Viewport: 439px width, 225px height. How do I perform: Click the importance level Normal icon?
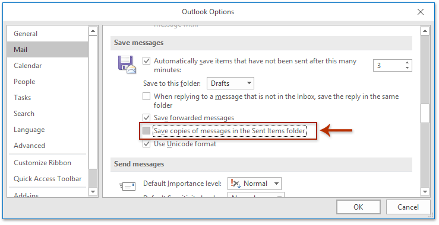(235, 184)
